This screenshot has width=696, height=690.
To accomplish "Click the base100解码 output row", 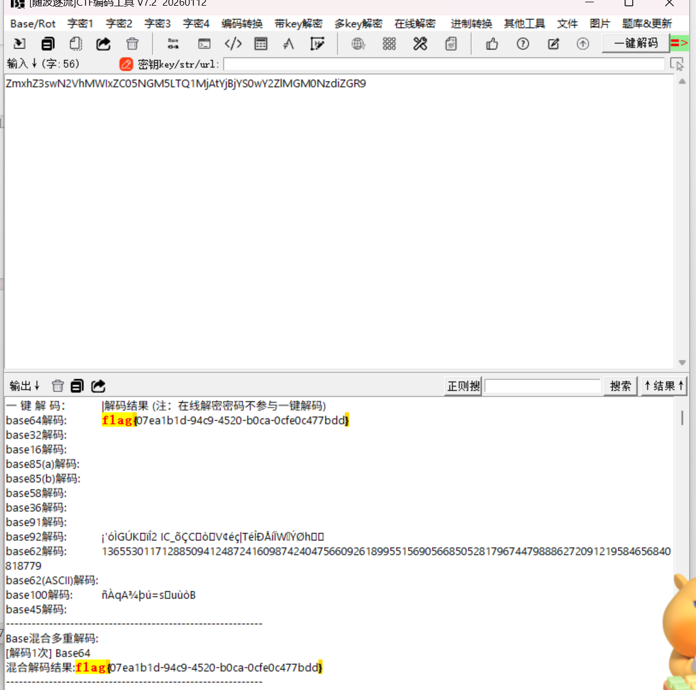I will (101, 595).
